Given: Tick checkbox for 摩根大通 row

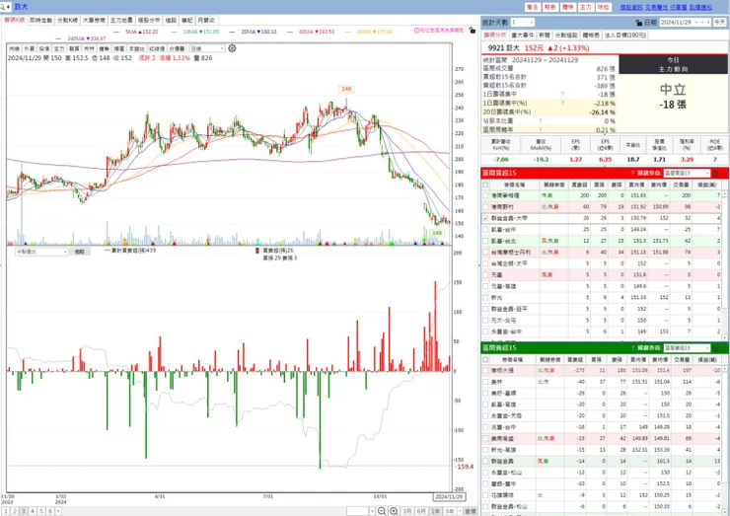Looking at the screenshot, I should tap(485, 370).
